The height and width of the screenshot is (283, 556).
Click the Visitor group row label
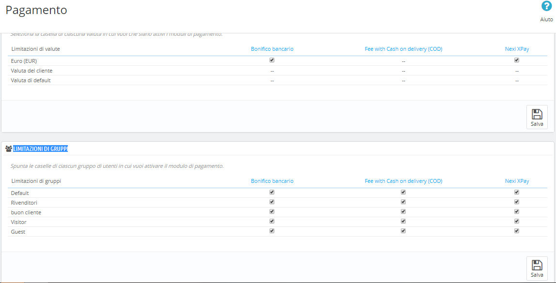(19, 222)
